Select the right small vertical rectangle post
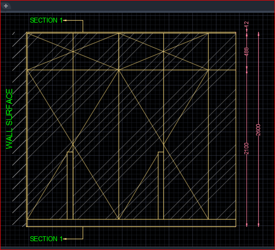Screen dimensions: 275x250 coord(161,186)
